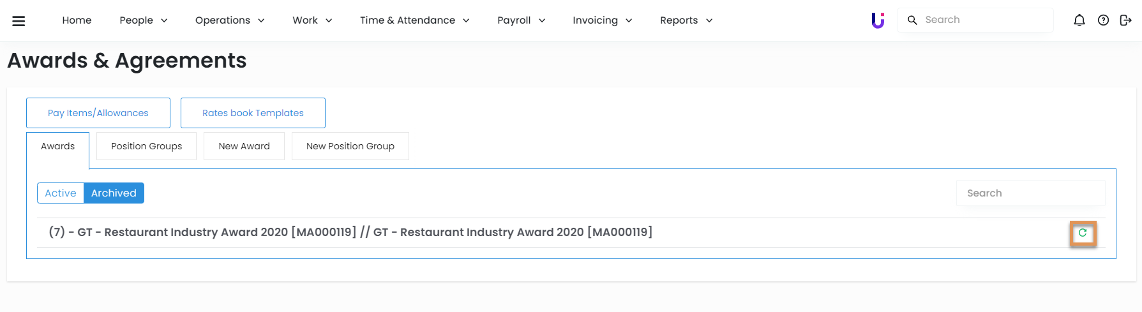Click the logout icon
Viewport: 1142px width, 312px height.
(x=1125, y=20)
